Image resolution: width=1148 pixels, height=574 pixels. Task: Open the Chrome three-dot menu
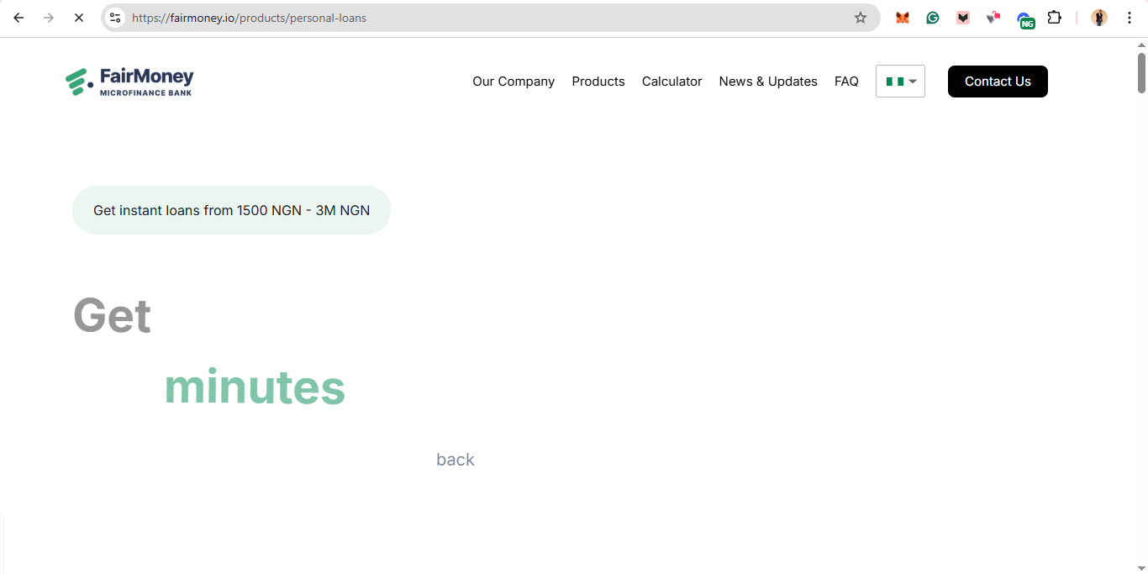[1129, 18]
